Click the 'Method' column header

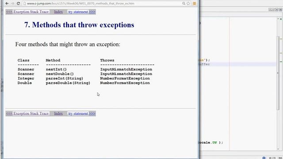53,60
